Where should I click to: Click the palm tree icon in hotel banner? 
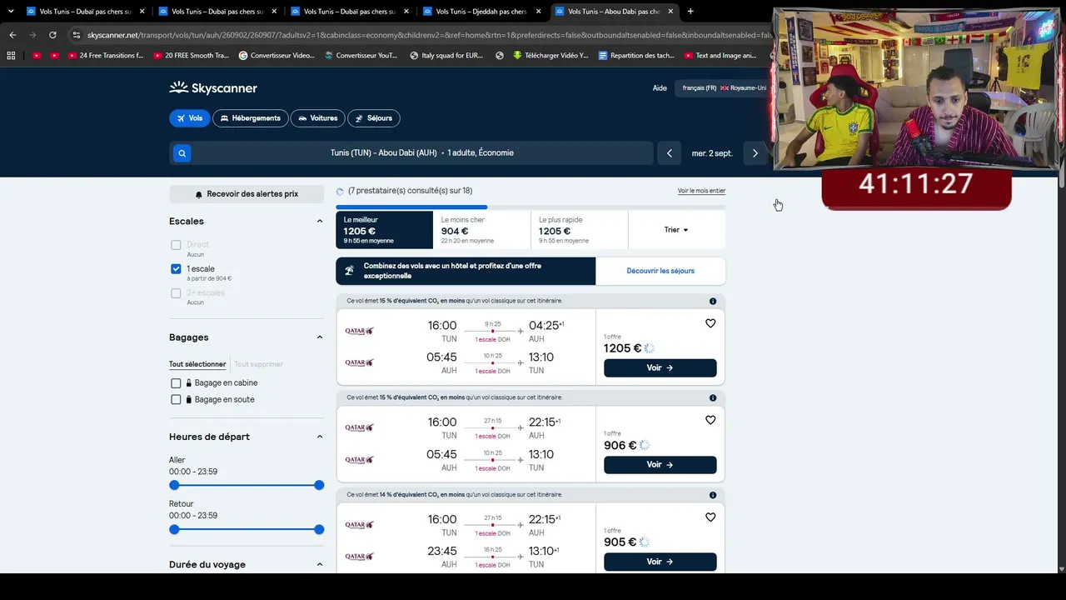(349, 271)
